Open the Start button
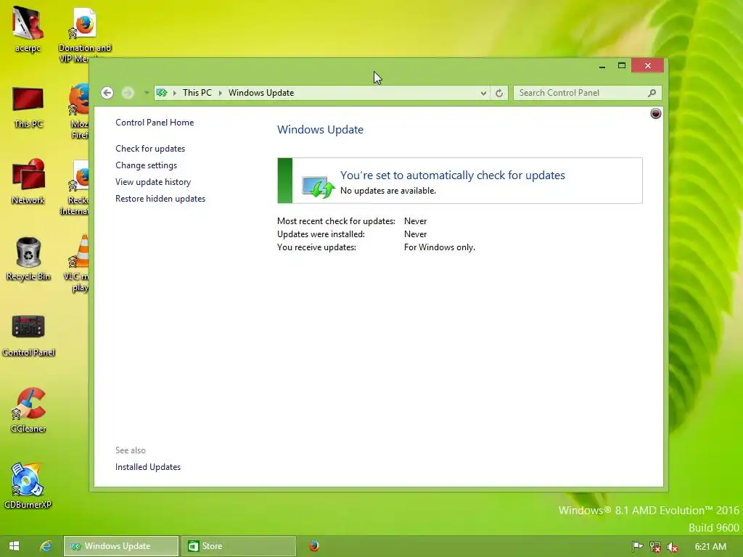The height and width of the screenshot is (557, 743). [15, 546]
